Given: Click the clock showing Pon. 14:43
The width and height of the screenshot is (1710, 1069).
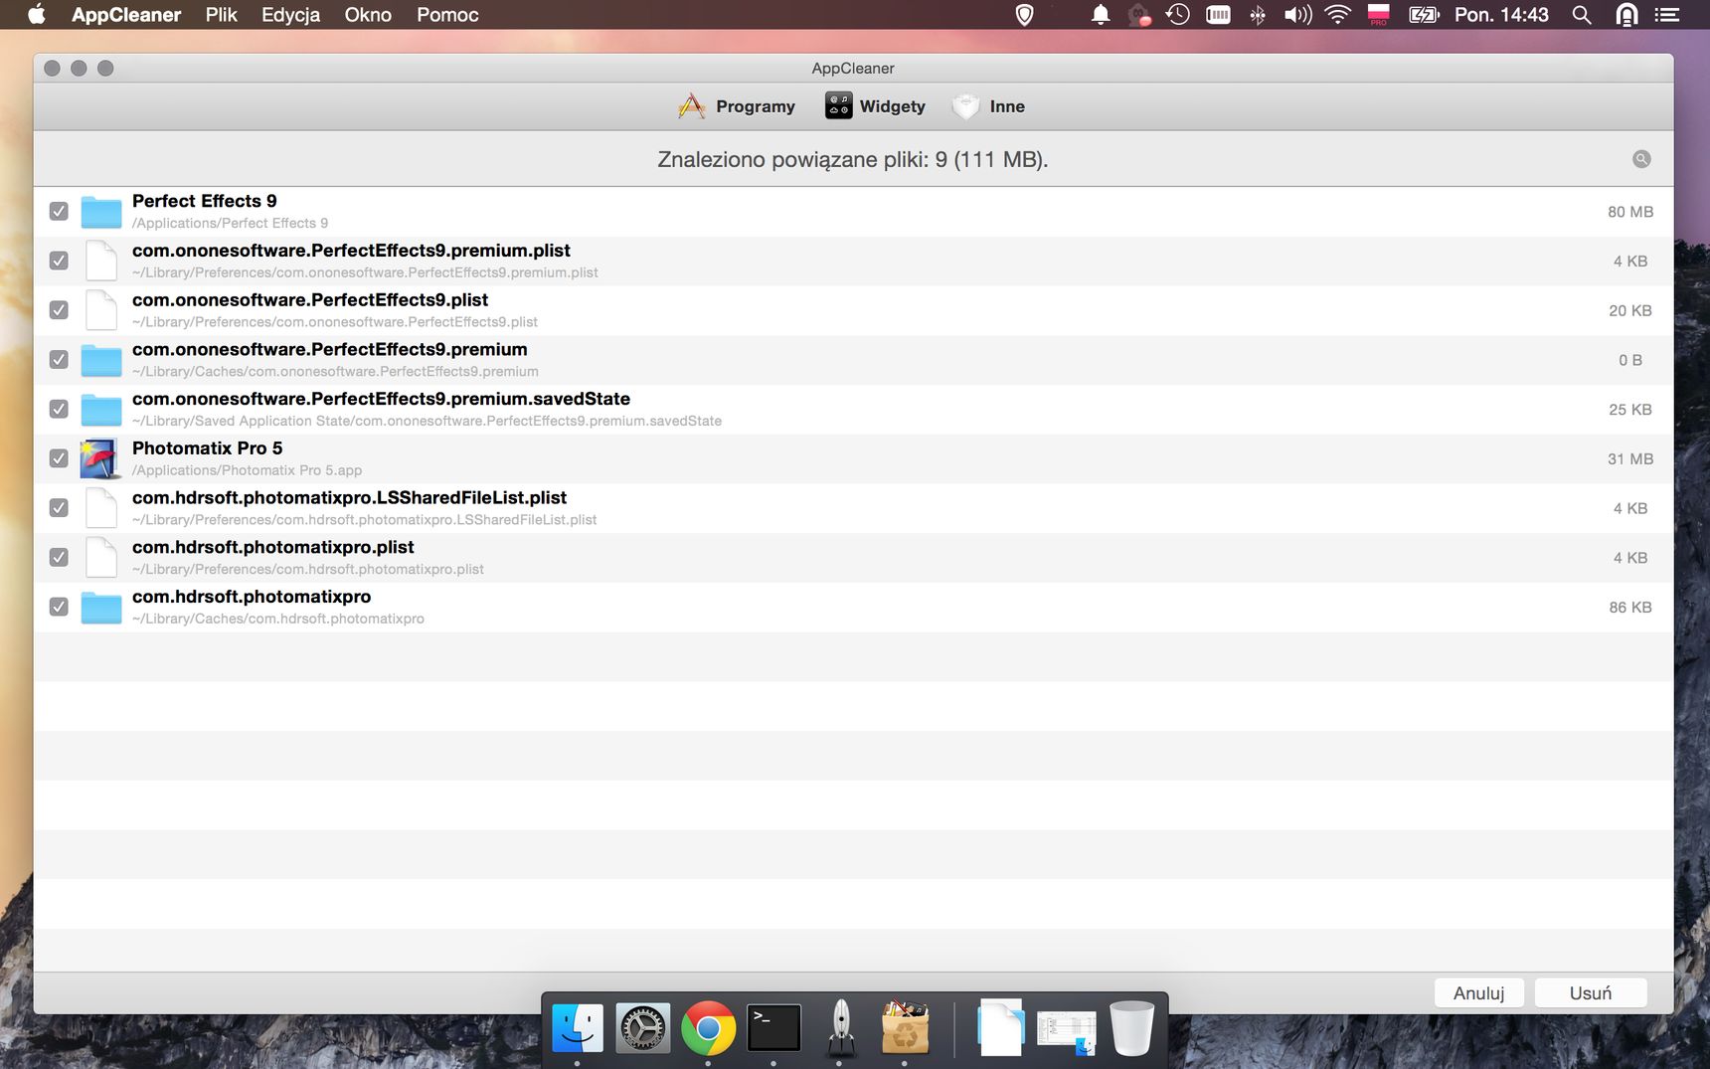Looking at the screenshot, I should click(1501, 15).
